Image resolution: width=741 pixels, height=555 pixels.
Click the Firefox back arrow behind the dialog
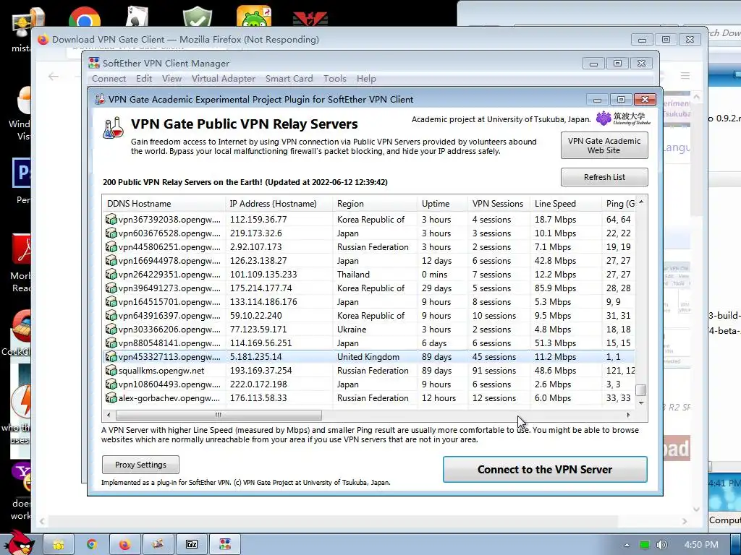click(x=54, y=77)
